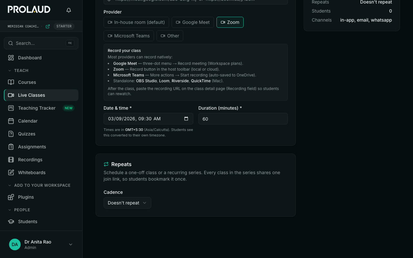
Task: Click the search magnifier icon
Action: [x=11, y=43]
